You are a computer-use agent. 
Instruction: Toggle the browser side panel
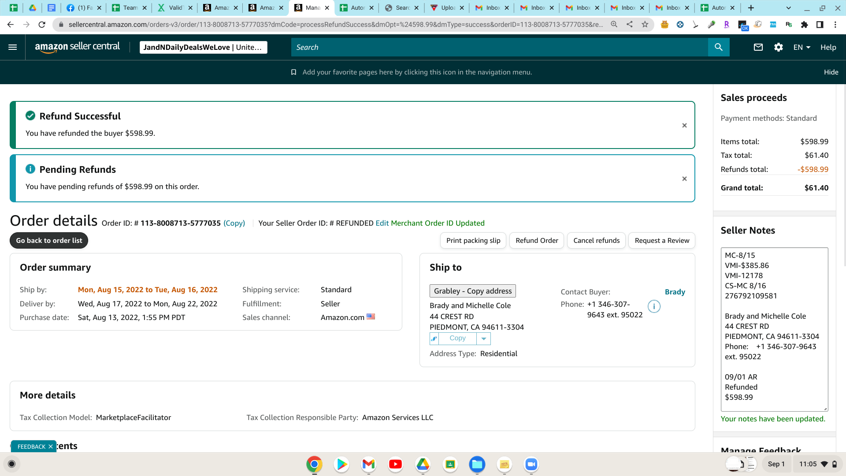point(820,25)
